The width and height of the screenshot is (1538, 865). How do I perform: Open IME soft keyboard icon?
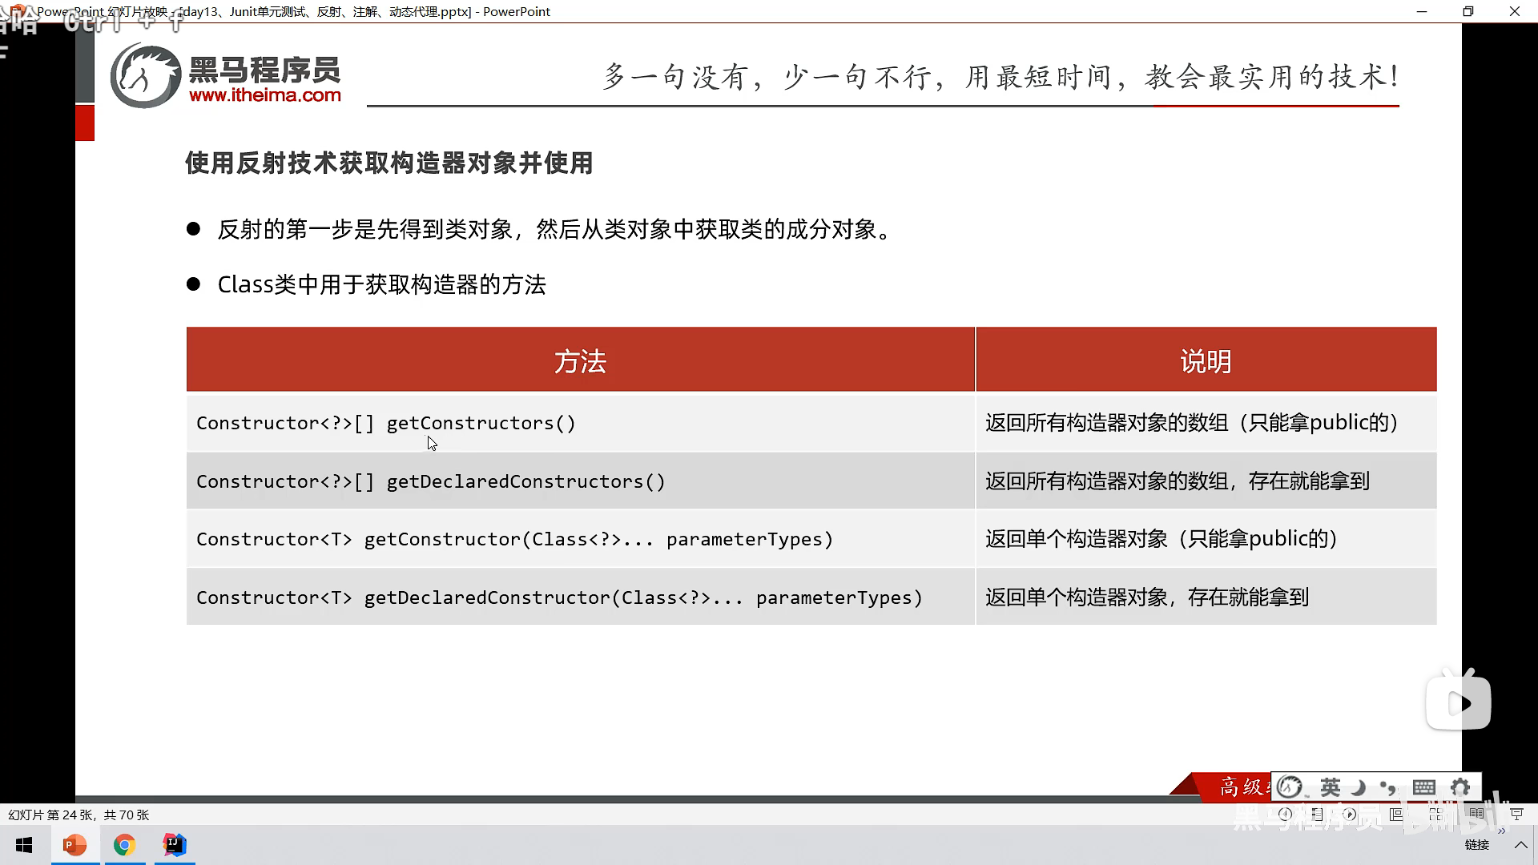tap(1423, 787)
